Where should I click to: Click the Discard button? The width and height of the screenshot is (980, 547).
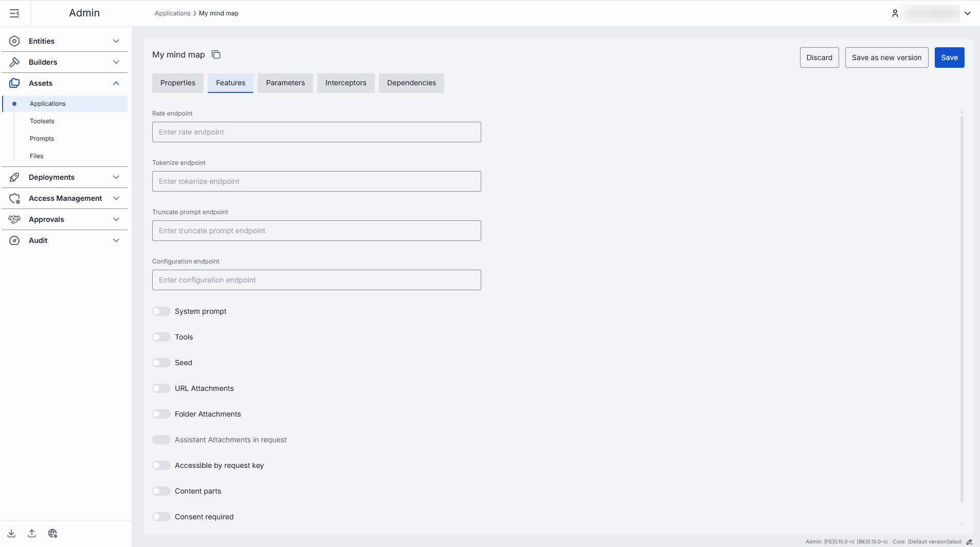819,58
